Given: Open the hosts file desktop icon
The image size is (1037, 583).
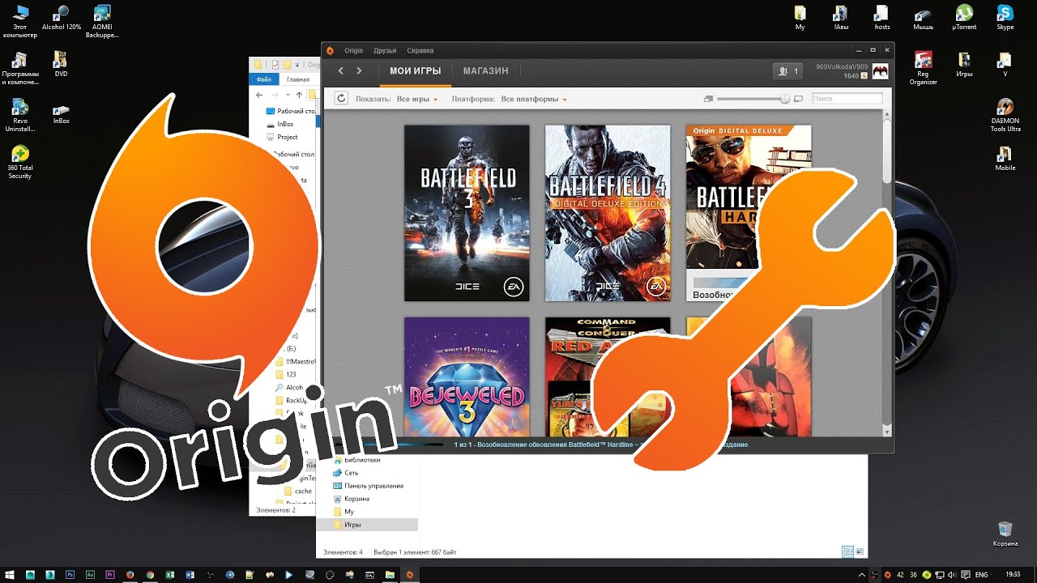Looking at the screenshot, I should 882,18.
